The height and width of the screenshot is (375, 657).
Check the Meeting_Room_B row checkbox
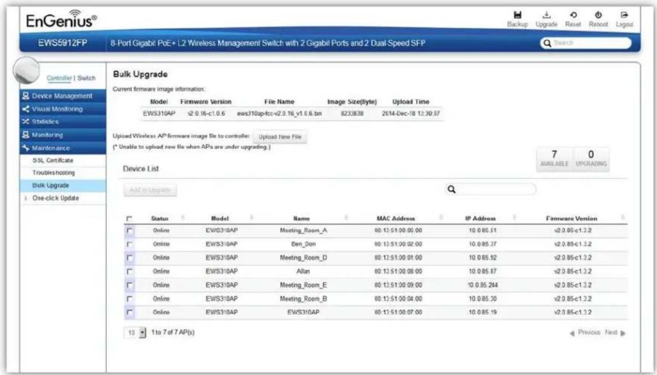[x=129, y=299]
